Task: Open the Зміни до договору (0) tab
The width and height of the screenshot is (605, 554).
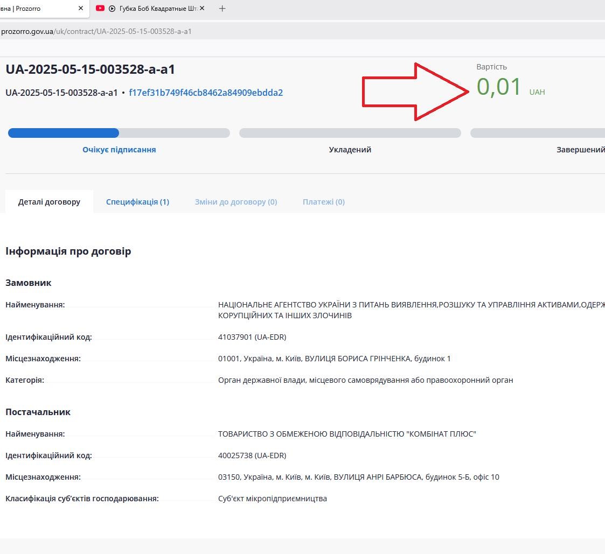Action: click(236, 202)
